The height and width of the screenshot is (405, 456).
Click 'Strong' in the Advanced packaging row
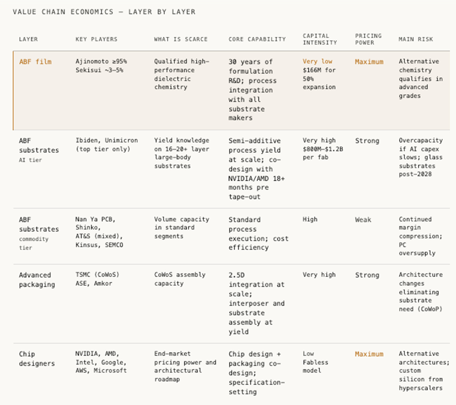(367, 275)
